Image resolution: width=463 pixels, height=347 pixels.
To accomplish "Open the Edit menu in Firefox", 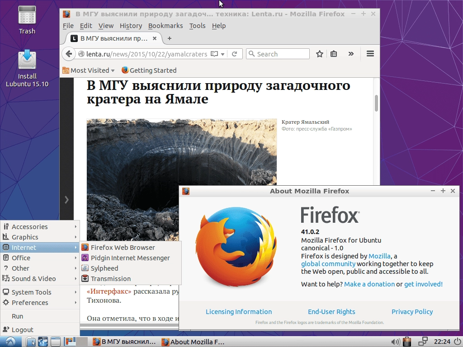I will click(x=86, y=26).
